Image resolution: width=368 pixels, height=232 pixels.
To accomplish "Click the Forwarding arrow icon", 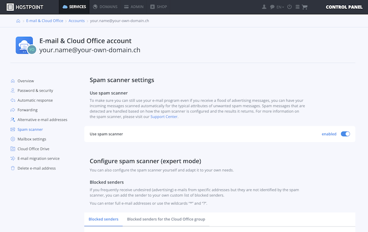I will point(13,110).
